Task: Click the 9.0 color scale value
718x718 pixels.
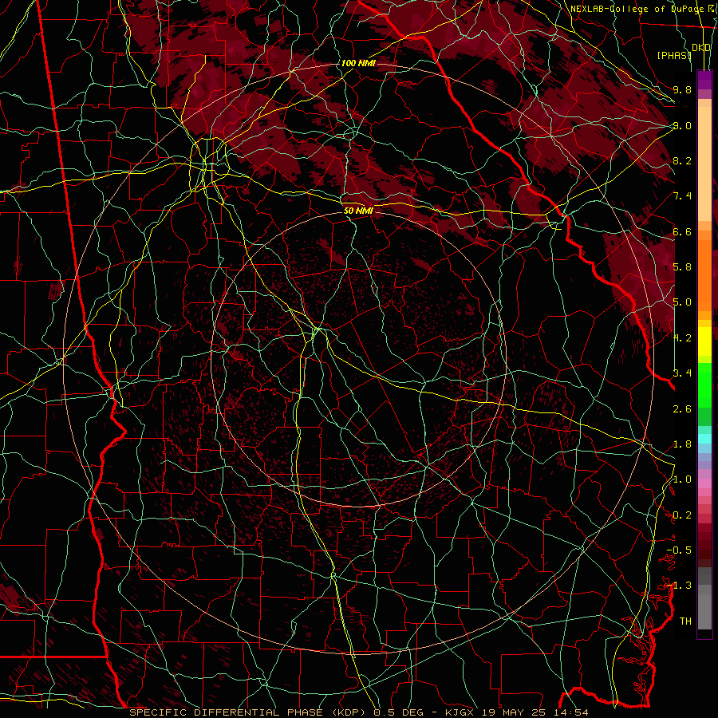Action: 682,125
